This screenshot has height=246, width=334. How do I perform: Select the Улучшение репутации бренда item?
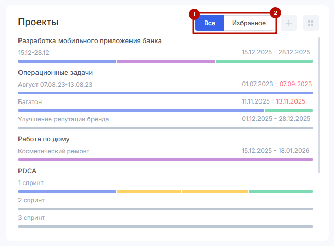coord(63,119)
